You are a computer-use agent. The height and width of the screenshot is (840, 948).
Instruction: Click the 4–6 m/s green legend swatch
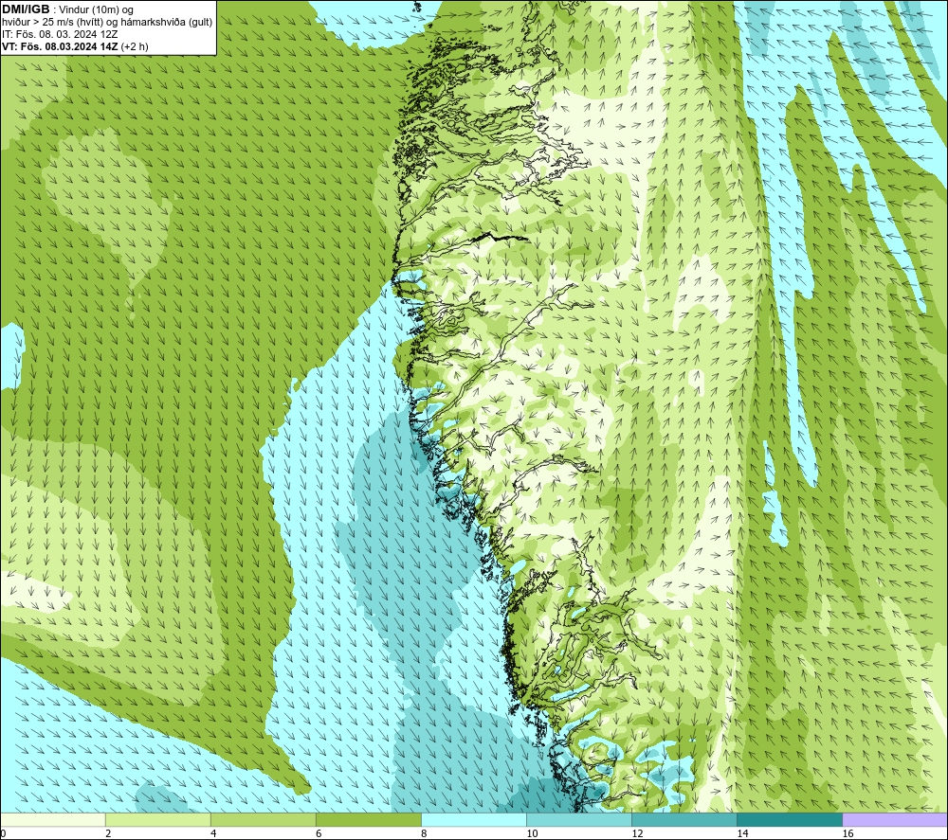click(x=264, y=819)
